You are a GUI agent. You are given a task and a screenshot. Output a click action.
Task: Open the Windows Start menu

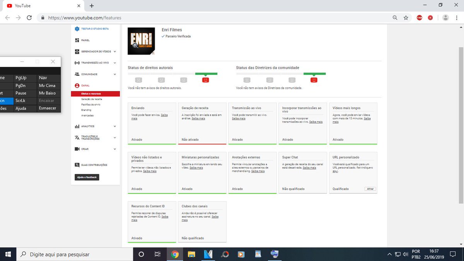tap(8, 254)
